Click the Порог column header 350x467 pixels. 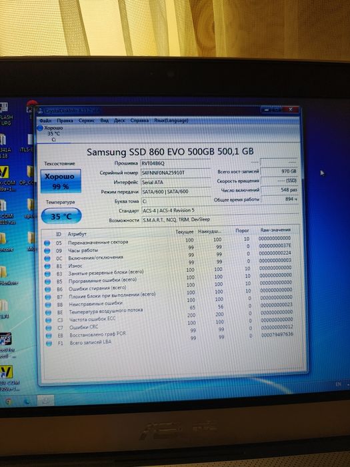242,231
